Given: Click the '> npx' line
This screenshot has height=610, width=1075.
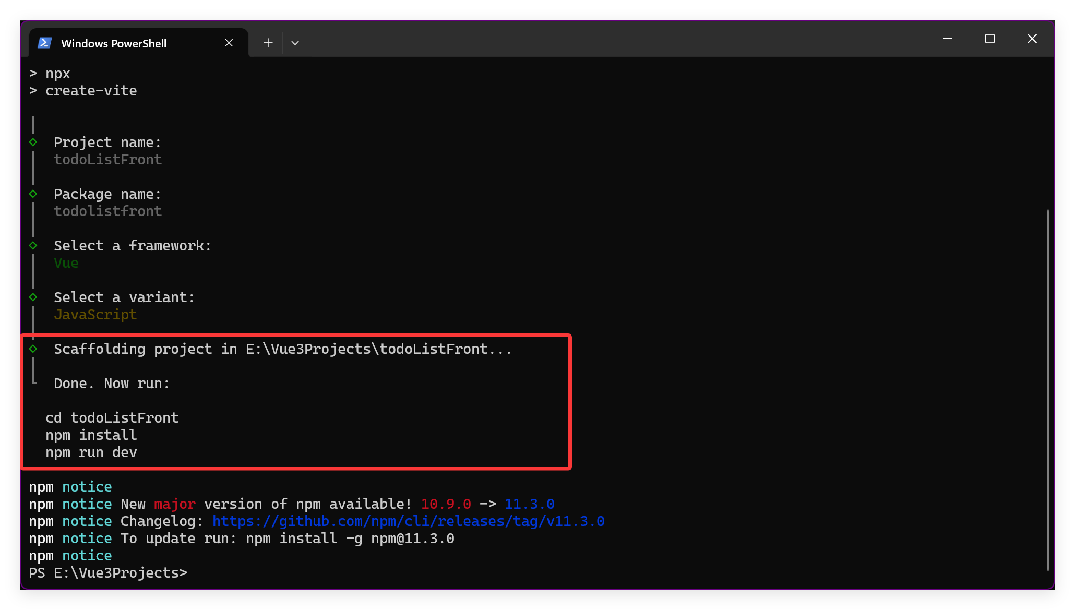Looking at the screenshot, I should click(x=50, y=74).
